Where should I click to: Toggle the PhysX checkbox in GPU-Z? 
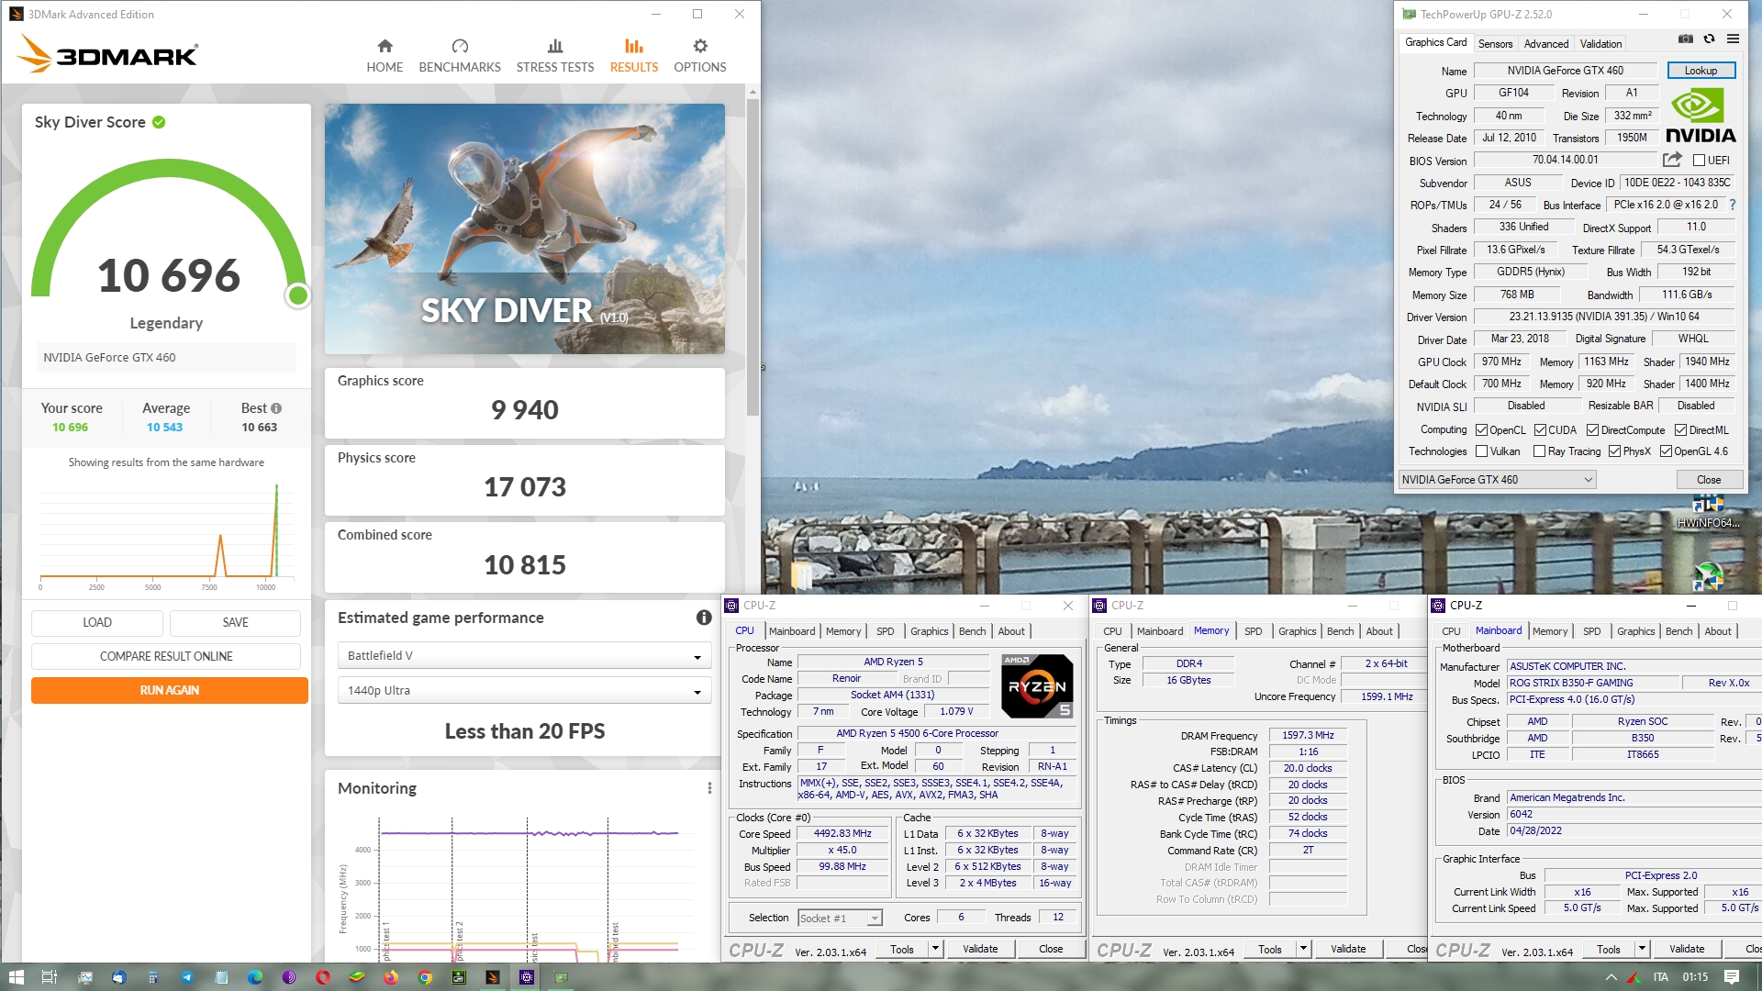1614,451
